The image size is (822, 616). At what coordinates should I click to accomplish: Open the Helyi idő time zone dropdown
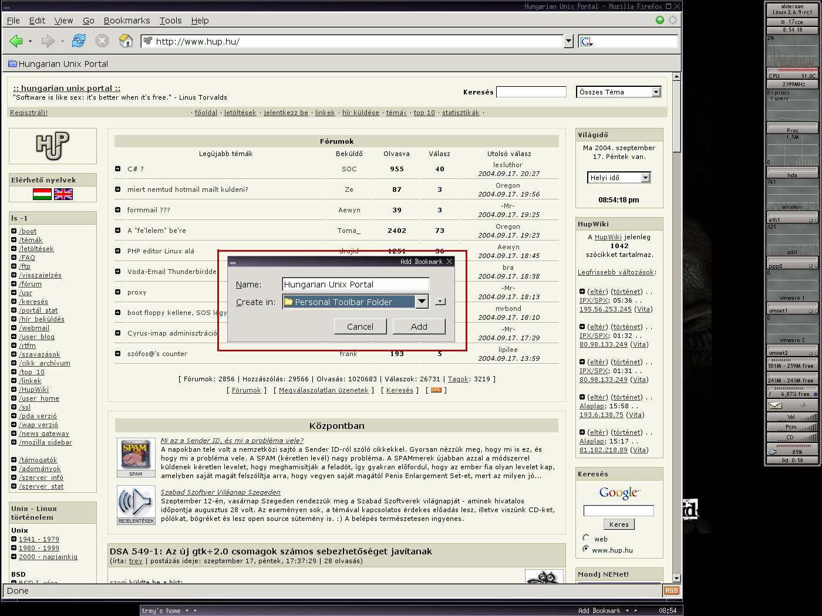pyautogui.click(x=619, y=178)
